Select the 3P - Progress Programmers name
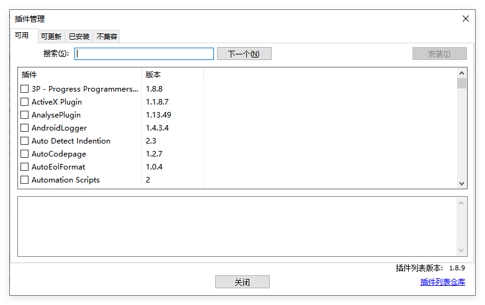 (85, 89)
